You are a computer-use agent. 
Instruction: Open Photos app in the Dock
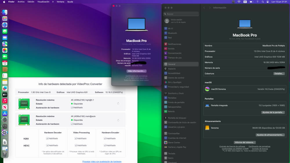[5, 50]
